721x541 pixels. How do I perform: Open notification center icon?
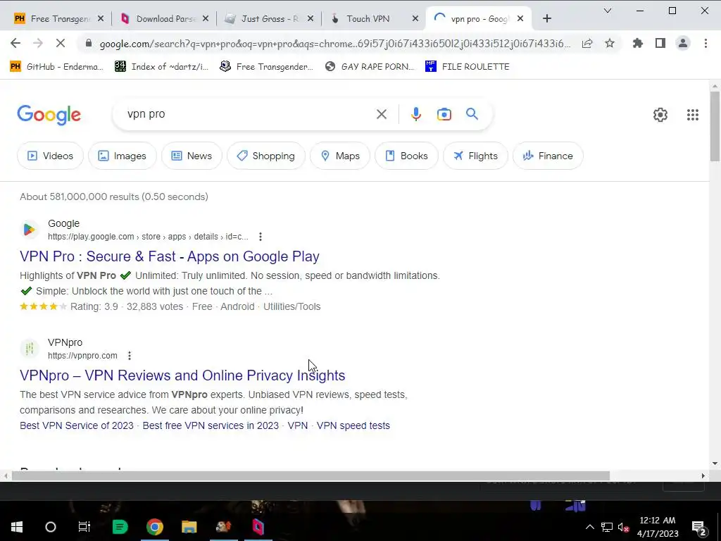point(698,527)
